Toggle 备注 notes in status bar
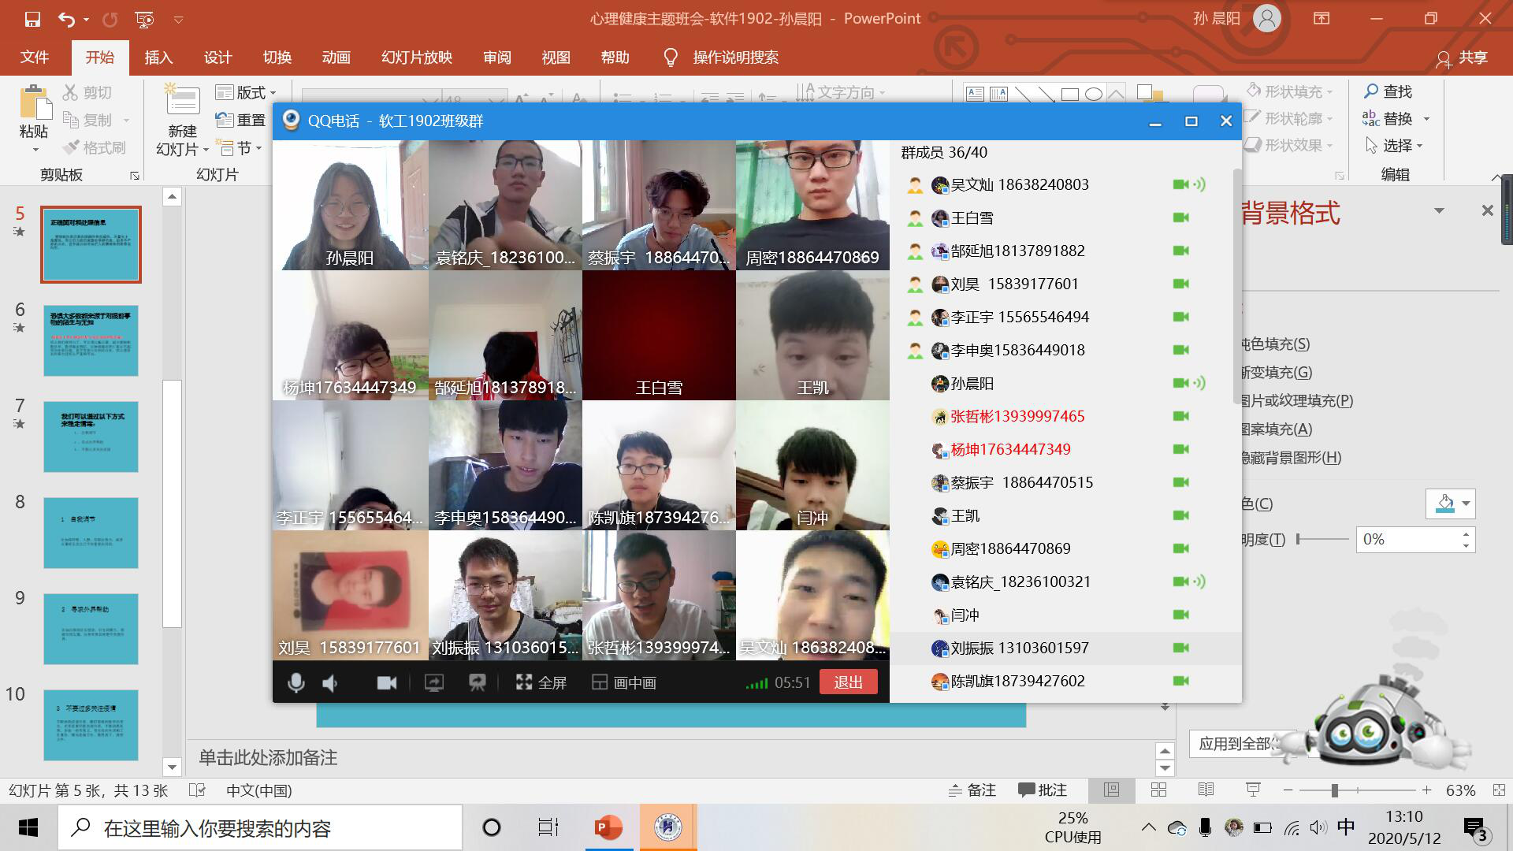This screenshot has height=851, width=1513. (972, 790)
